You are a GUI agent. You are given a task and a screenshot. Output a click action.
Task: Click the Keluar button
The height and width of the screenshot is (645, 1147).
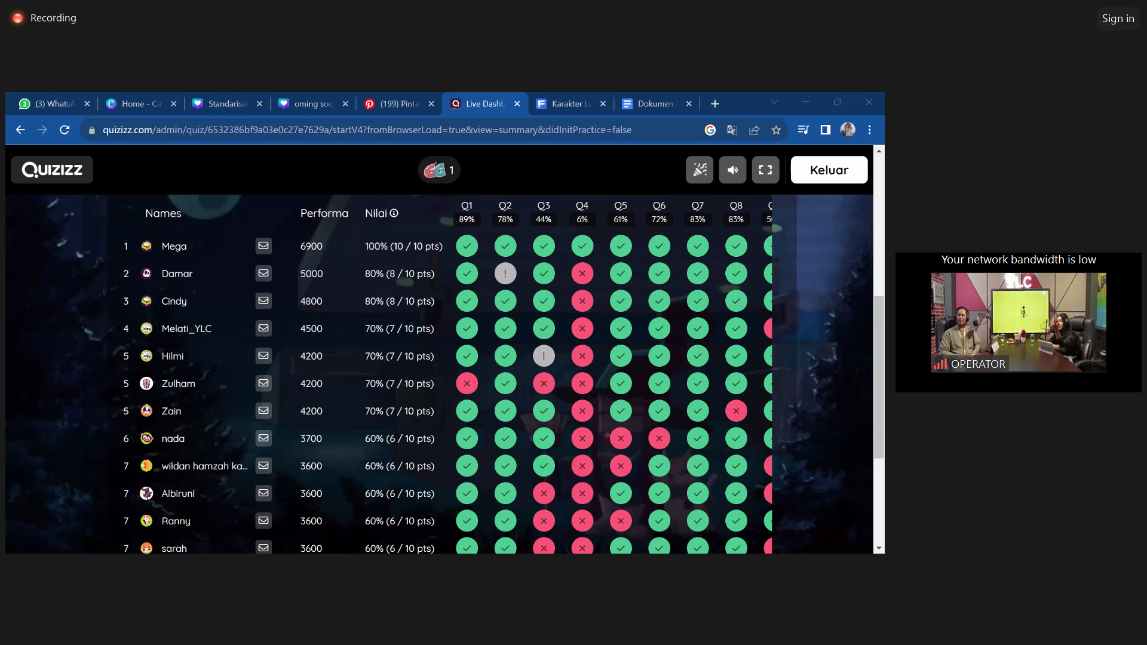pyautogui.click(x=829, y=170)
